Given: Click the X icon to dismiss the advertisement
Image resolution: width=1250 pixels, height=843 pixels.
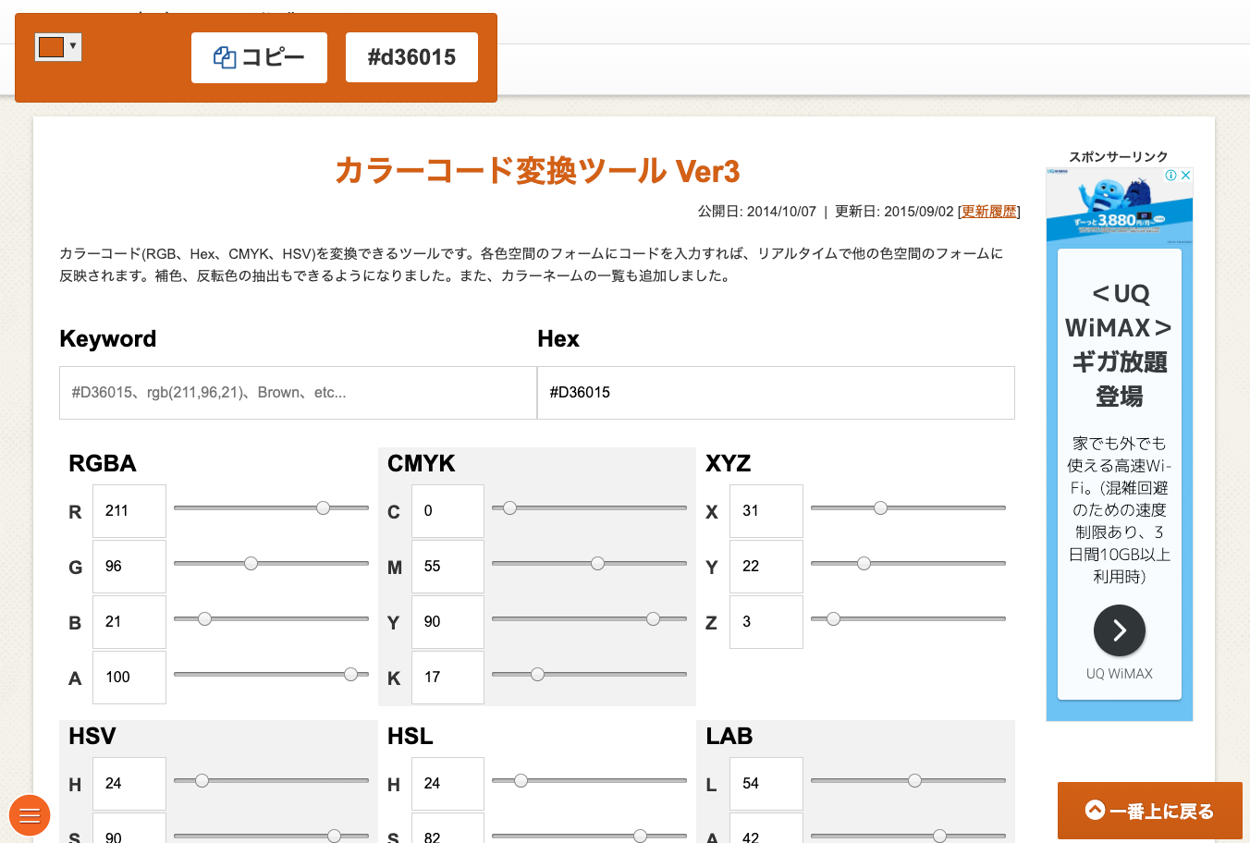Looking at the screenshot, I should [x=1184, y=175].
